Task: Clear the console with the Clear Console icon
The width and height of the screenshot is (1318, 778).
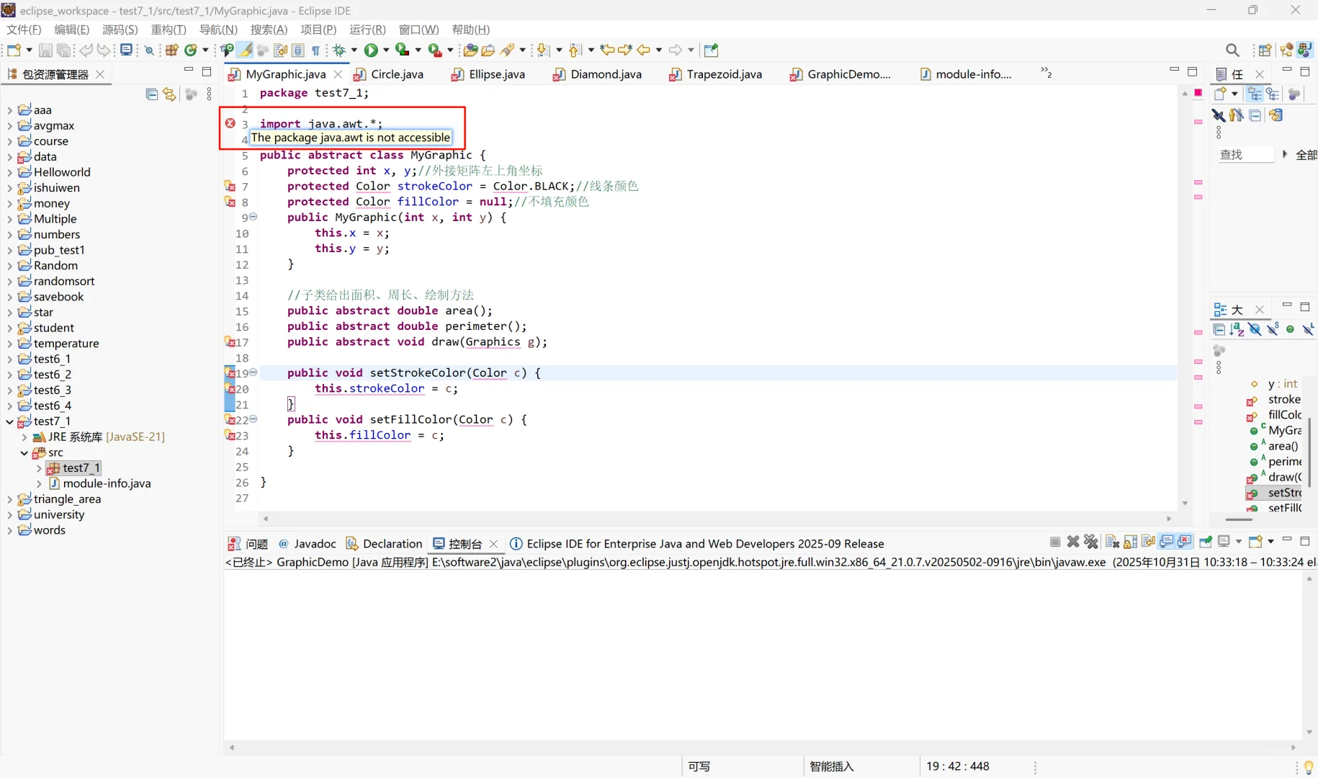Action: 1111,542
